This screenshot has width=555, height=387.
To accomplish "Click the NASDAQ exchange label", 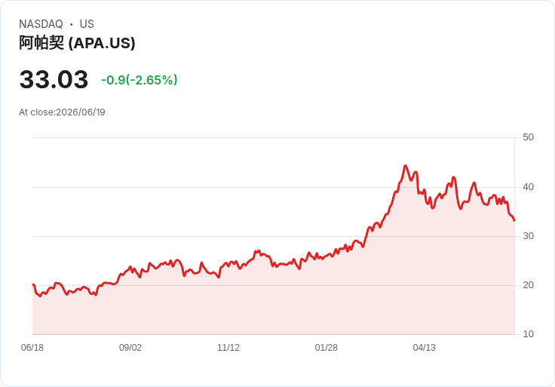I will [41, 24].
